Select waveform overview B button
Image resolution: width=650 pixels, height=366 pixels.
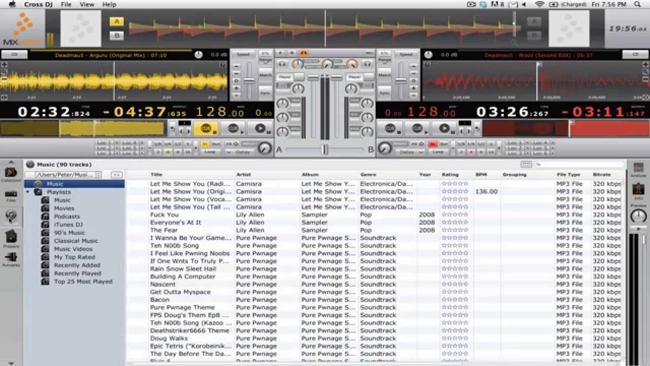[117, 36]
